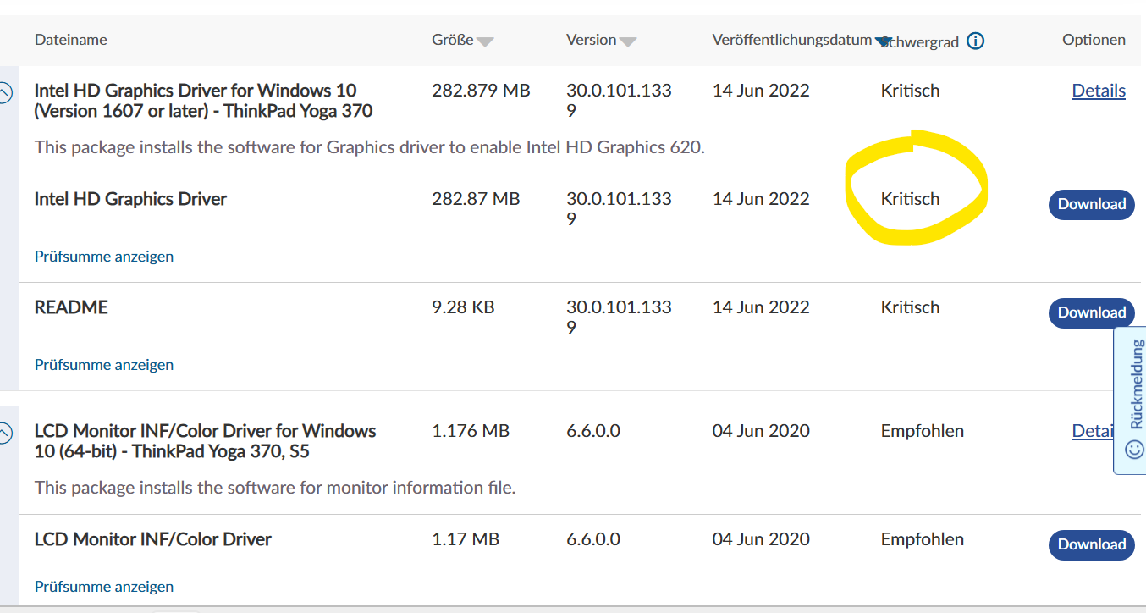Collapse the Intel HD Graphics Driver package
1146x613 pixels.
(5, 93)
